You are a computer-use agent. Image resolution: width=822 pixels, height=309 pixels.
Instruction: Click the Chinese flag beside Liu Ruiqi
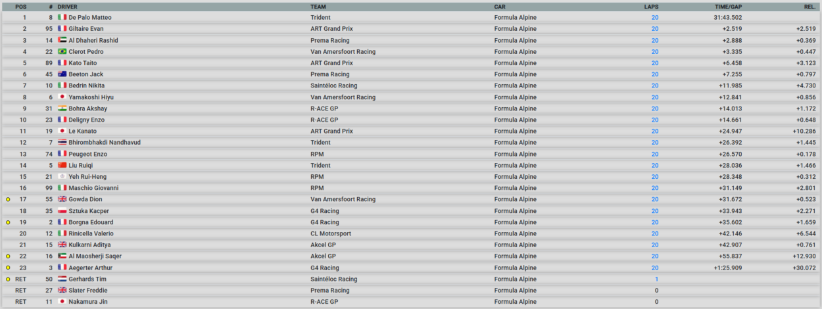click(62, 166)
